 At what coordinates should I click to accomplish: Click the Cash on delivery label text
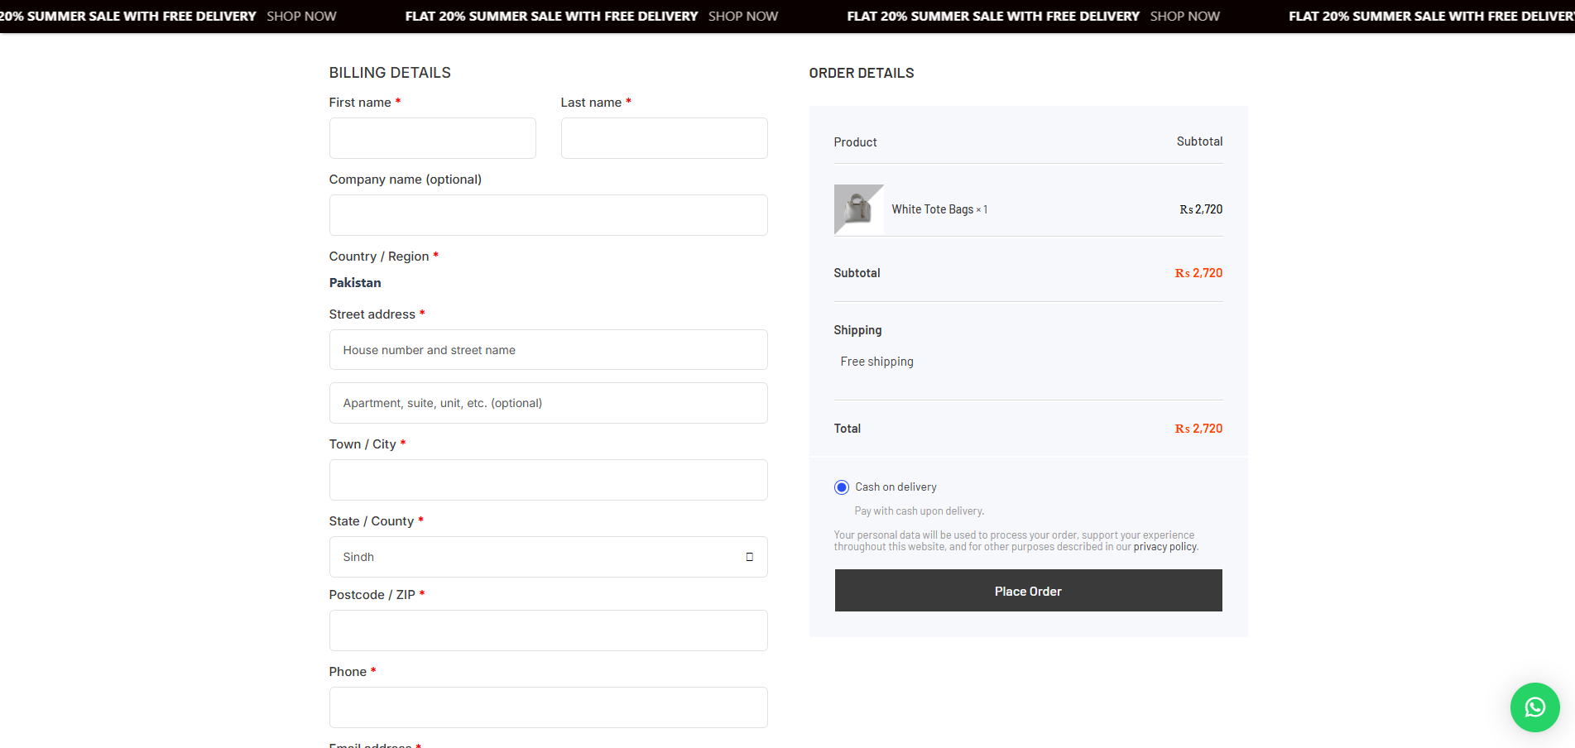[x=896, y=487]
